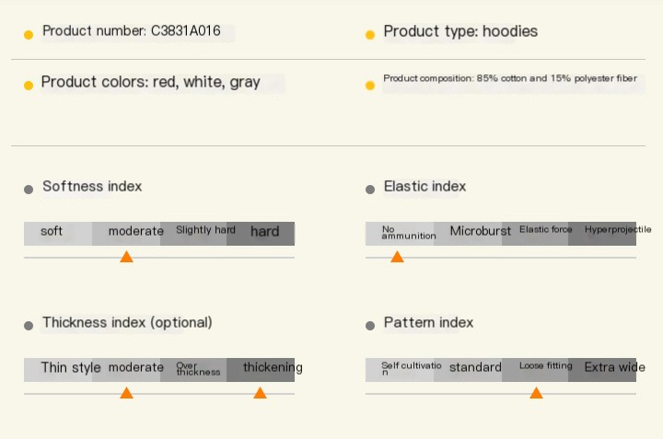Choose "Microburst" in the Elastic index scale
This screenshot has width=663, height=439.
(x=480, y=232)
